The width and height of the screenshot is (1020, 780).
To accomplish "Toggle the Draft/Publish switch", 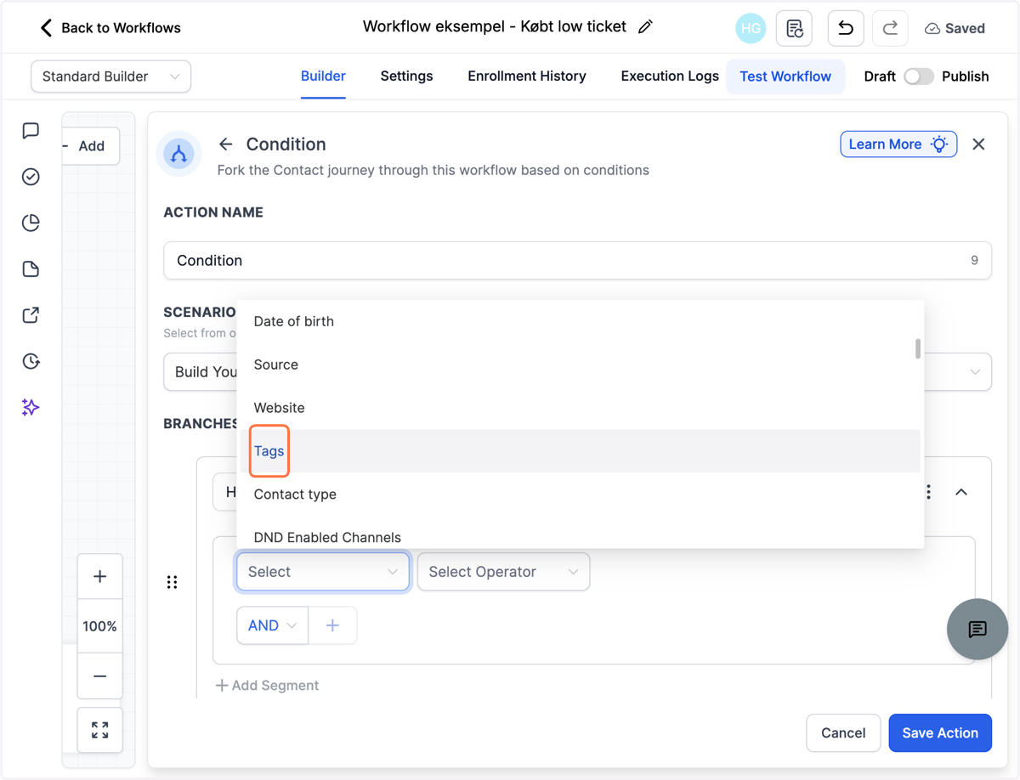I will (918, 76).
